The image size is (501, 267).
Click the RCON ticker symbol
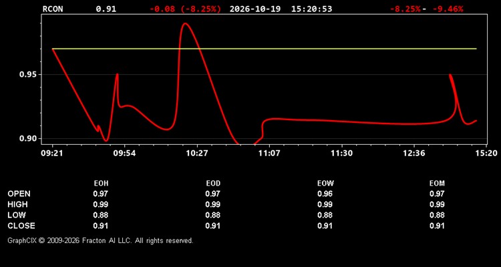(x=53, y=9)
